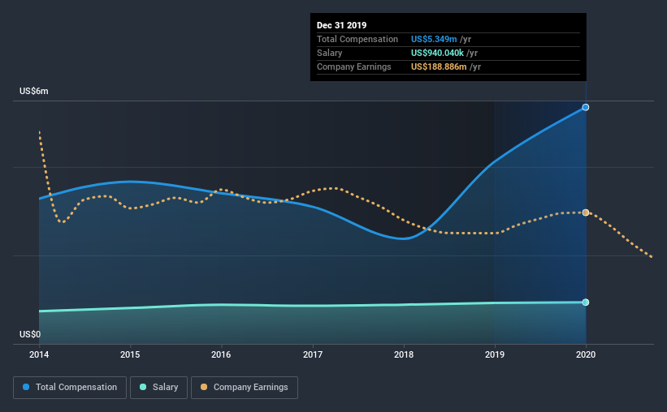
Task: Click the US$5.349m total compensation value
Action: coord(434,39)
